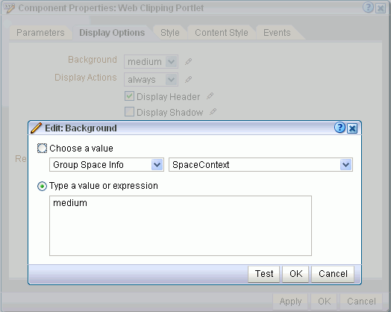
Task: Open the Group Space Info dropdown
Action: (x=107, y=165)
